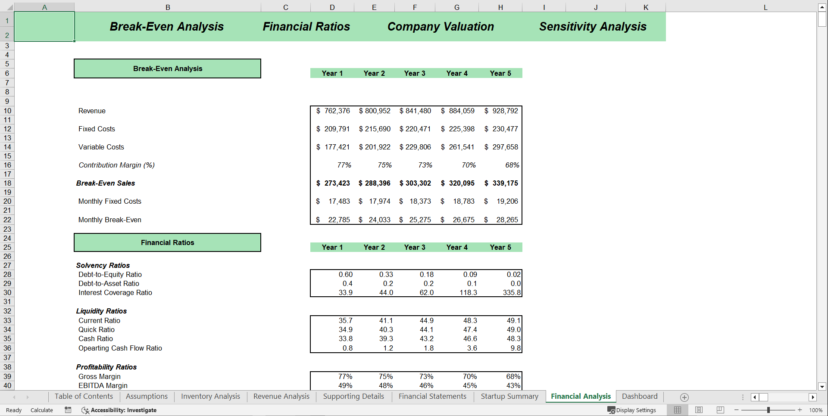Image resolution: width=828 pixels, height=416 pixels.
Task: Open the Inventory Analysis sheet tab
Action: 210,396
